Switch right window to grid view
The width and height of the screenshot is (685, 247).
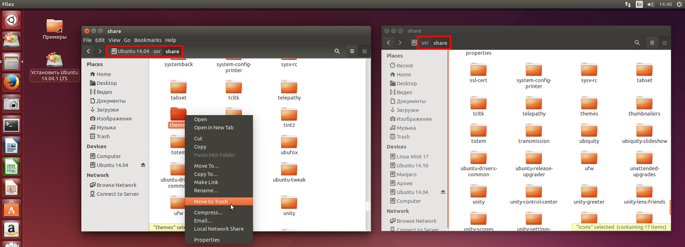coord(664,43)
